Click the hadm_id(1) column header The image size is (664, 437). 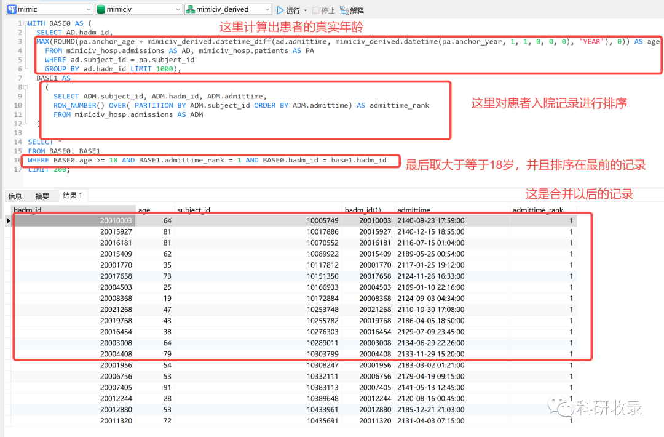pyautogui.click(x=368, y=210)
